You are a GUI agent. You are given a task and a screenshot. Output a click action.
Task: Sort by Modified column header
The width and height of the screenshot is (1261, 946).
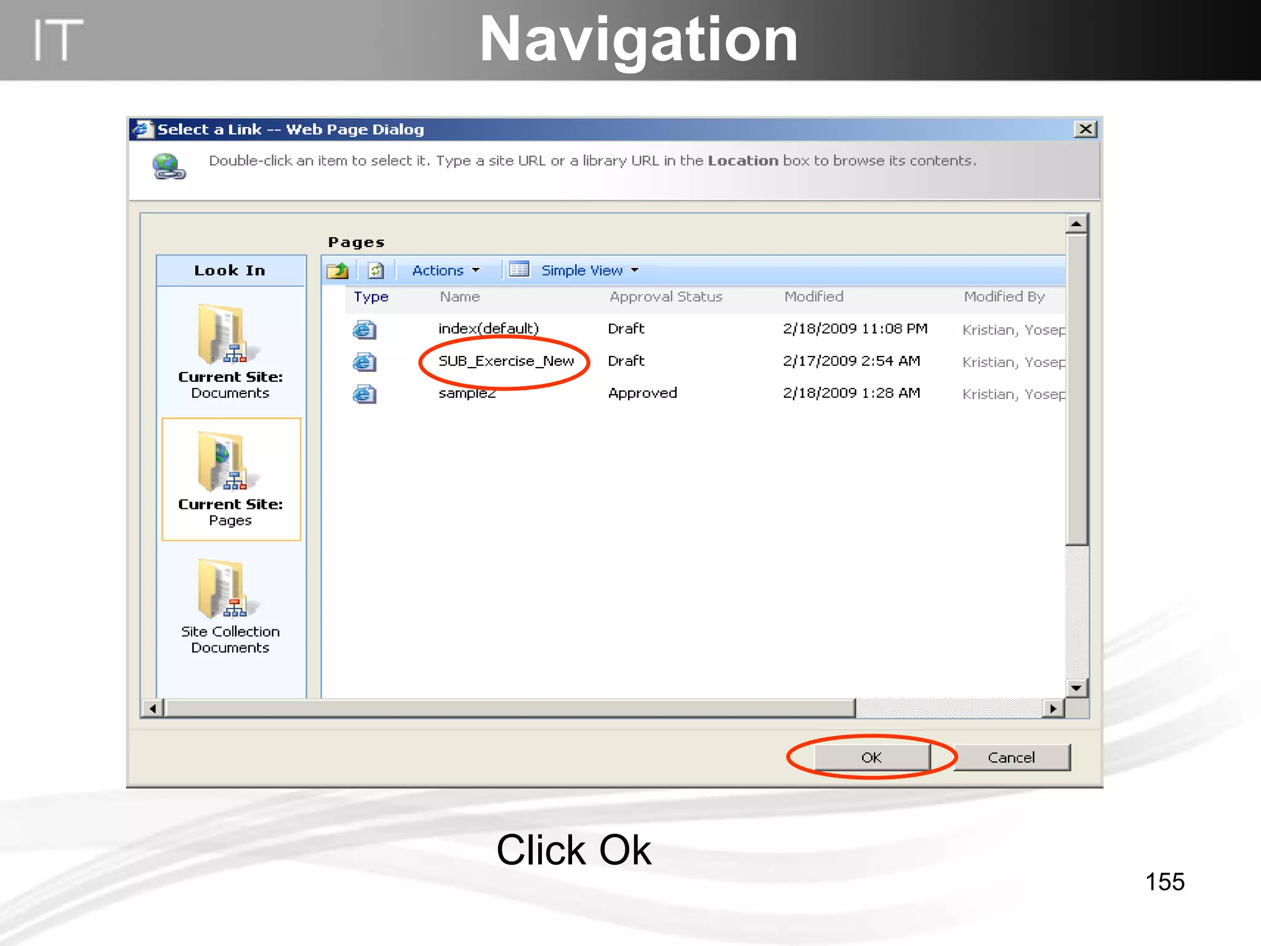coord(813,297)
